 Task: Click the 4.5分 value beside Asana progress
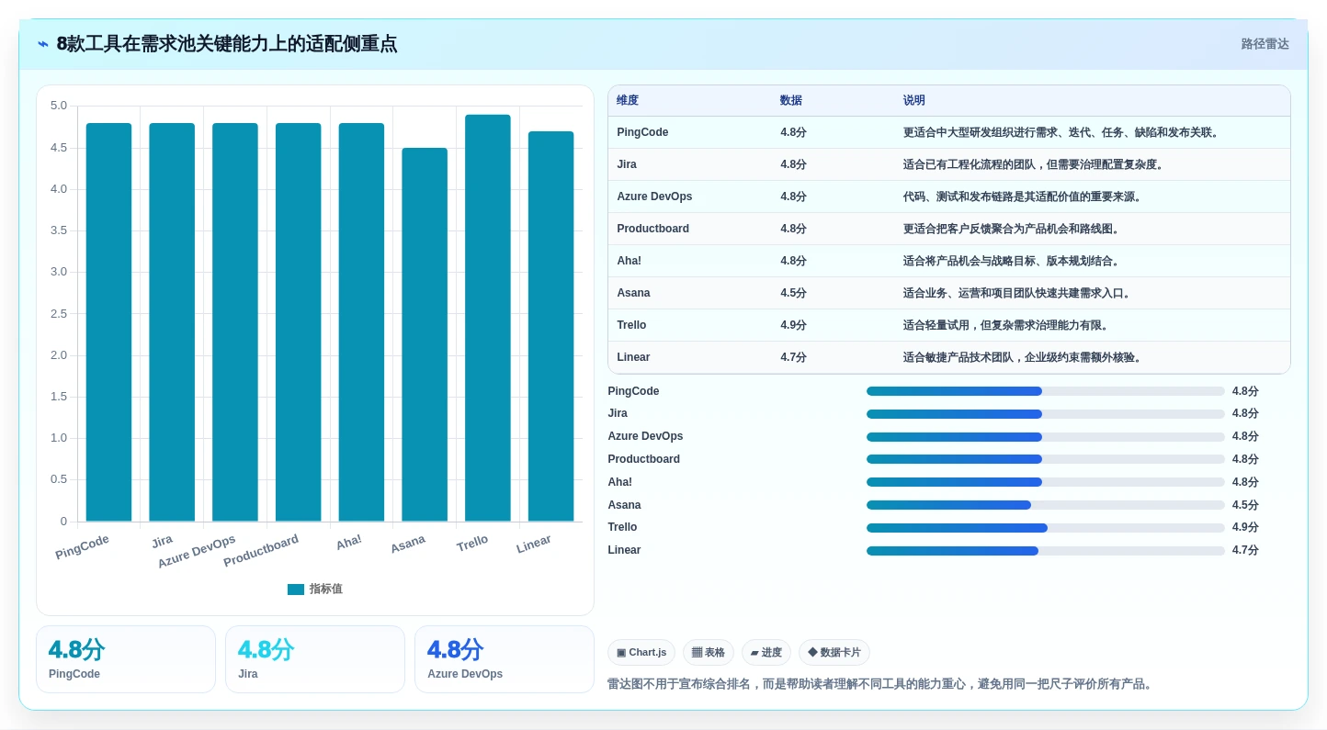(x=1245, y=505)
